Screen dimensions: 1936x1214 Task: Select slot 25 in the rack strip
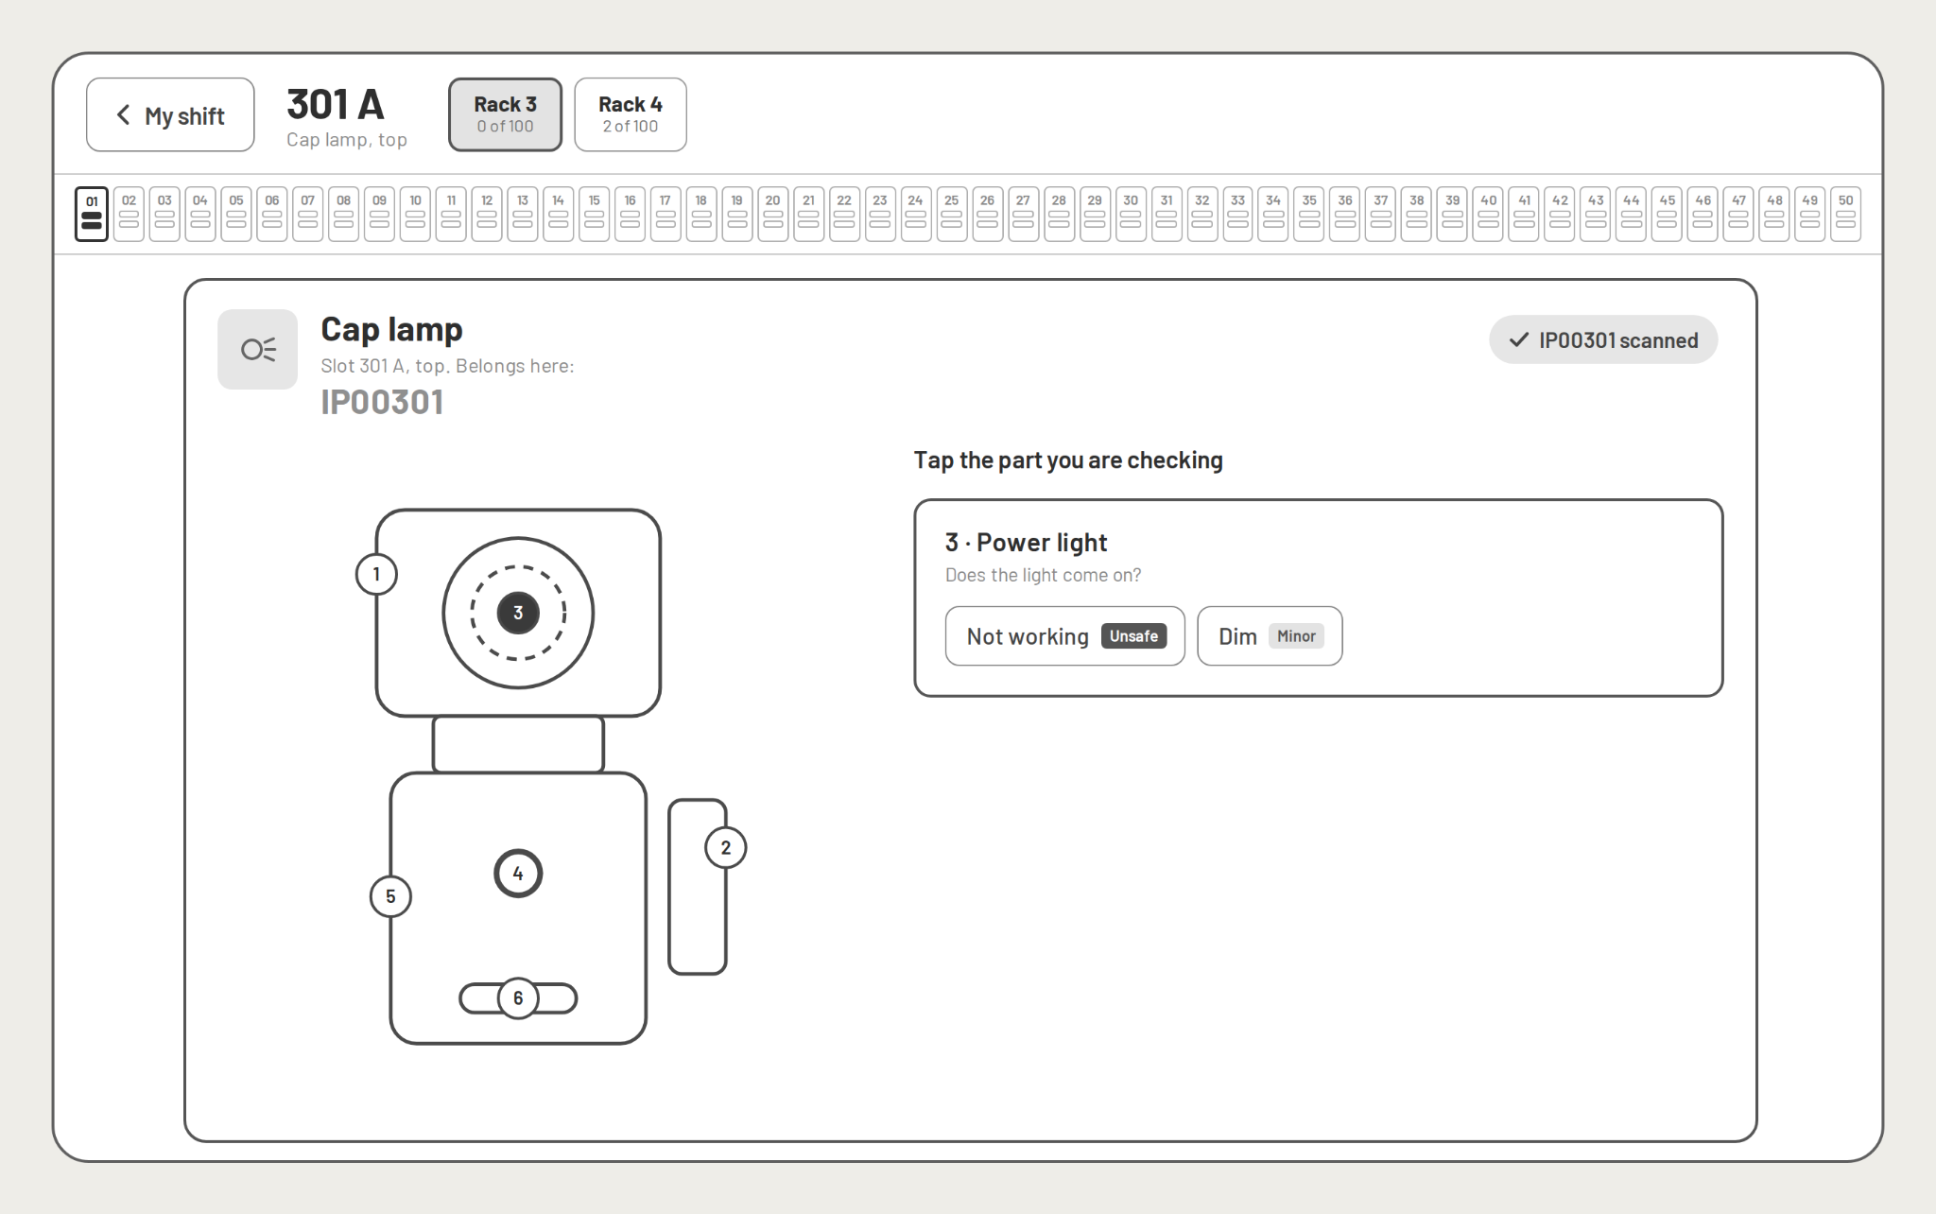click(x=952, y=214)
